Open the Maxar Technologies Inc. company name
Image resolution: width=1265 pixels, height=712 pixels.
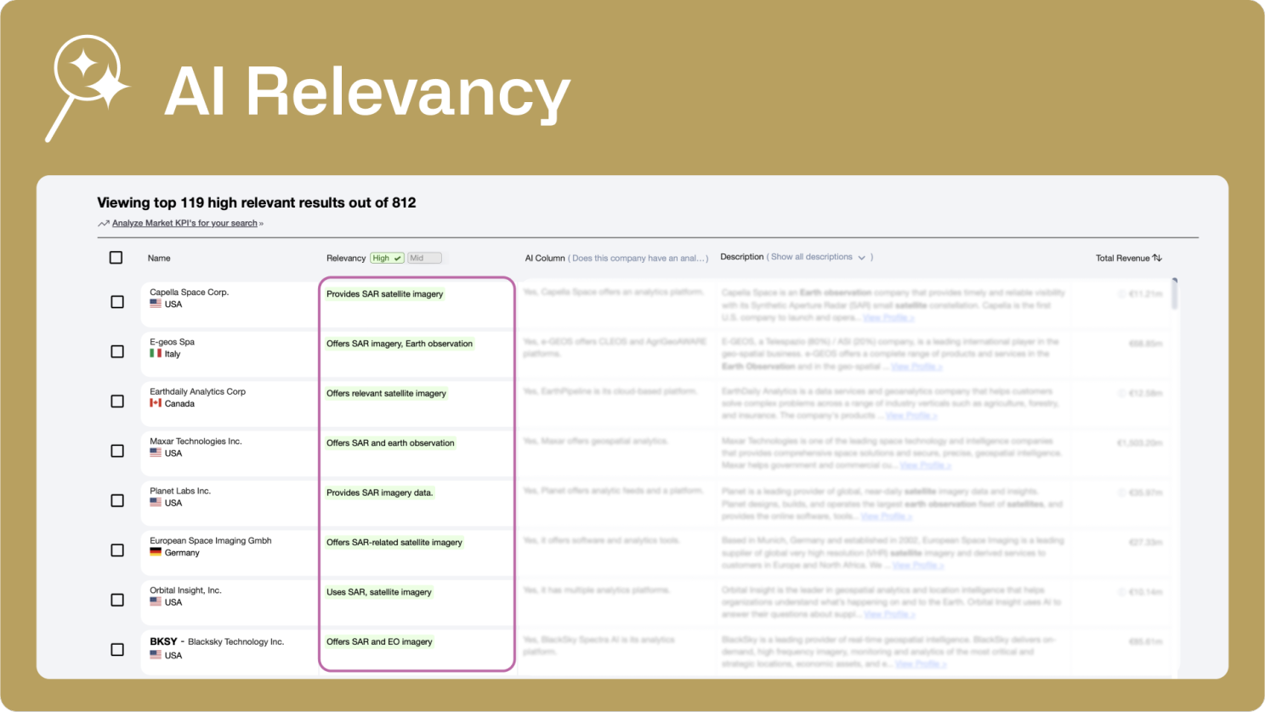tap(196, 441)
